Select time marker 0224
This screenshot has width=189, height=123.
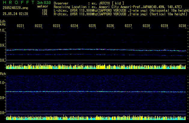pos(74,26)
